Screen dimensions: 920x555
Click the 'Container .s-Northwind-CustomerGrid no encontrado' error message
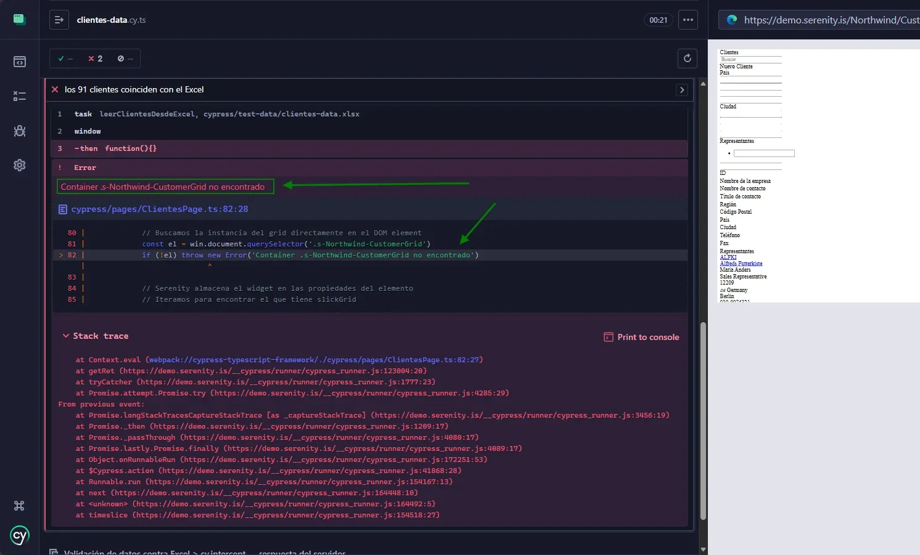coord(163,187)
